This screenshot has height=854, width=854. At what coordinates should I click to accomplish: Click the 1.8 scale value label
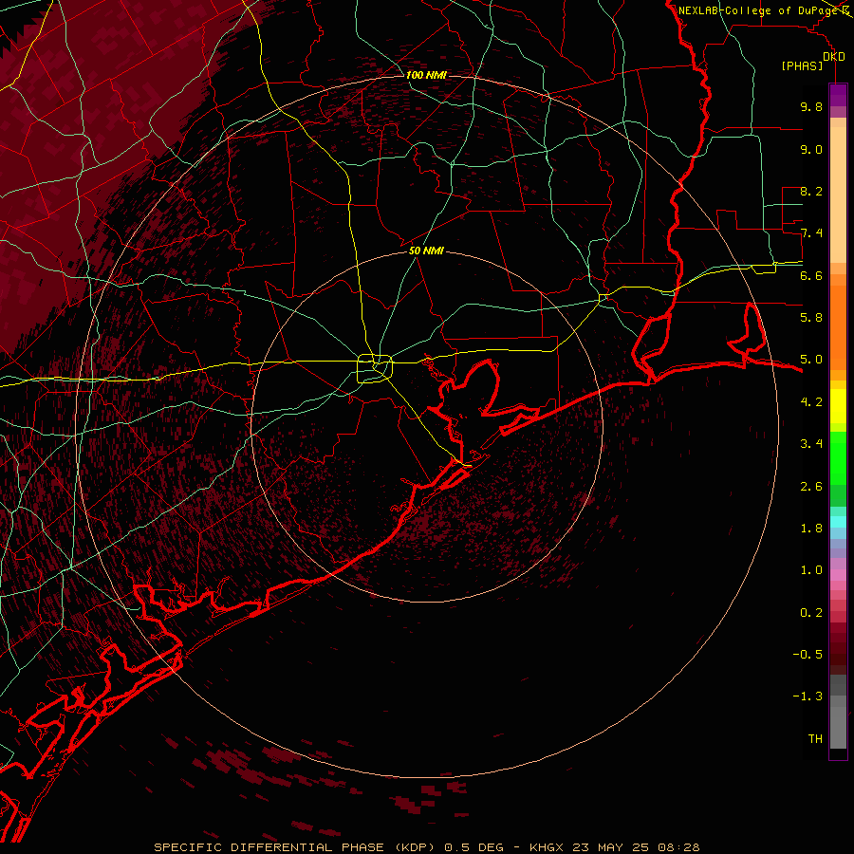(x=811, y=529)
